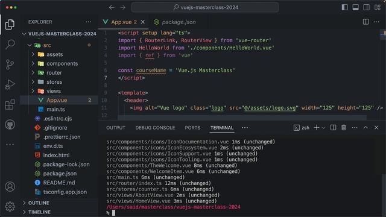Open editor More Actions menu
386x217 pixels.
[x=376, y=22]
